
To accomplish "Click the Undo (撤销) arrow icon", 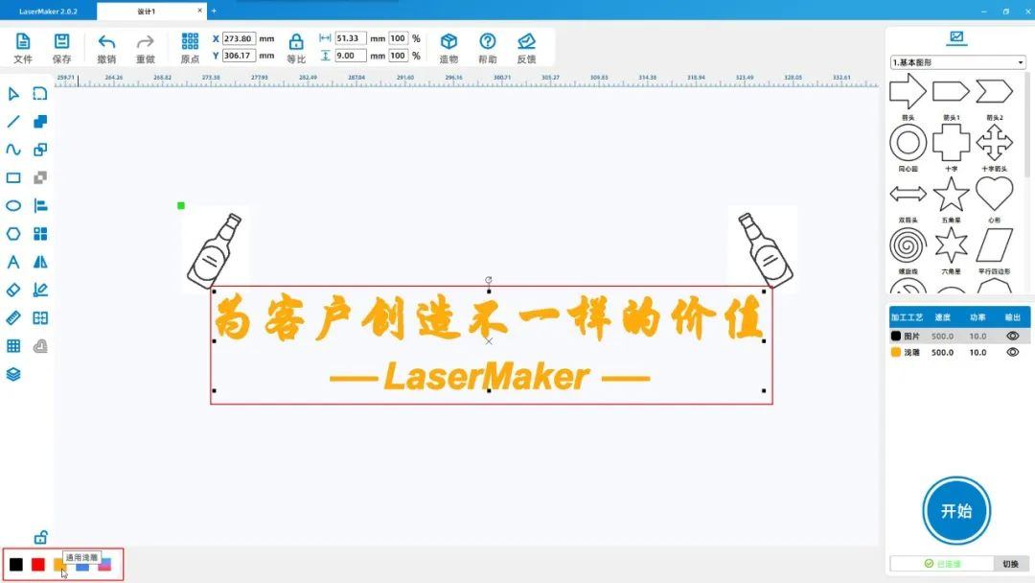I will pos(106,42).
